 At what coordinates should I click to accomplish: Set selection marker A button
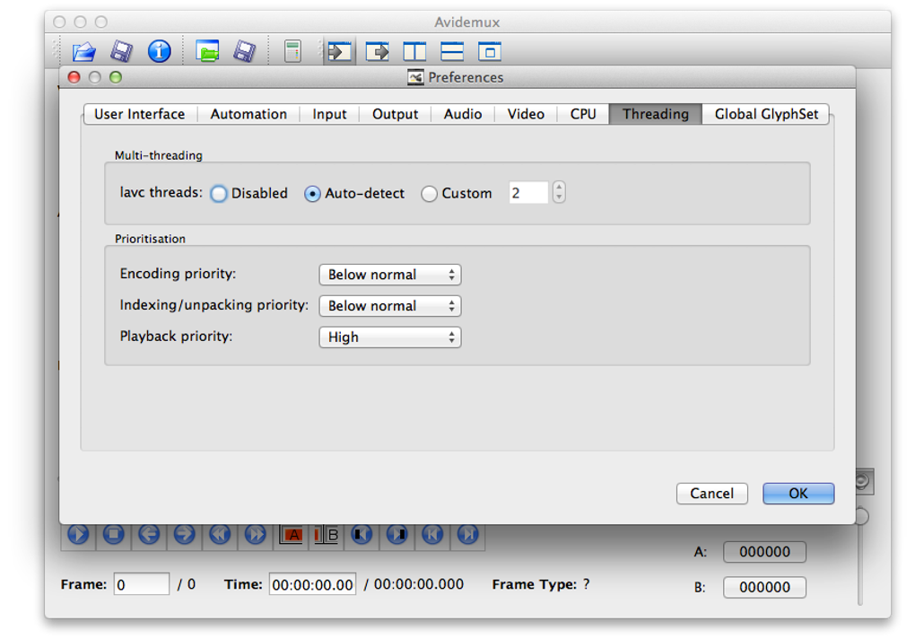point(292,535)
